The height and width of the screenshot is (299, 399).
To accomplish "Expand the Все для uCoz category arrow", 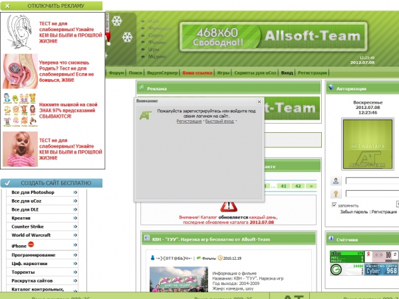I will click(x=75, y=201).
